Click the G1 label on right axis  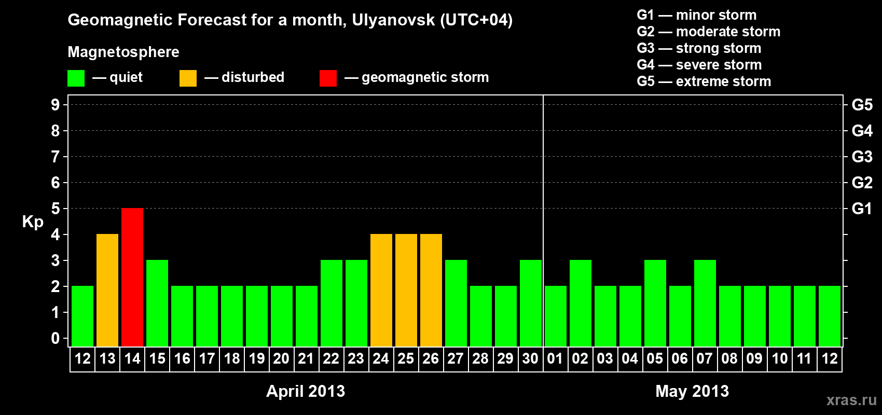(862, 209)
